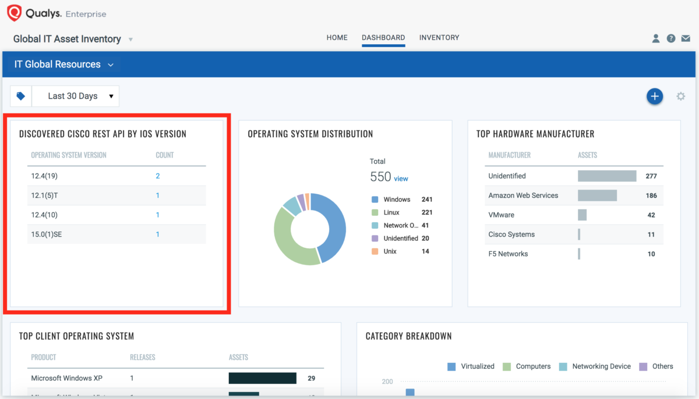Open the tag filter icon

(20, 96)
